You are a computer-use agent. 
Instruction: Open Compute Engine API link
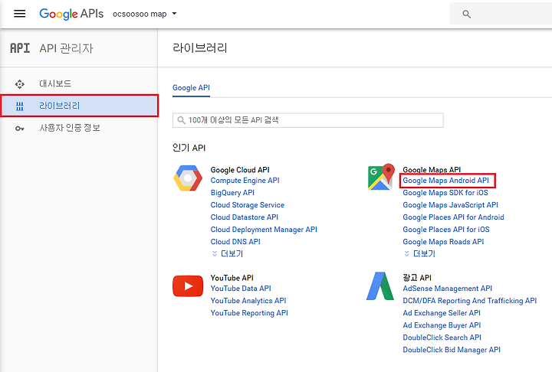pyautogui.click(x=245, y=181)
